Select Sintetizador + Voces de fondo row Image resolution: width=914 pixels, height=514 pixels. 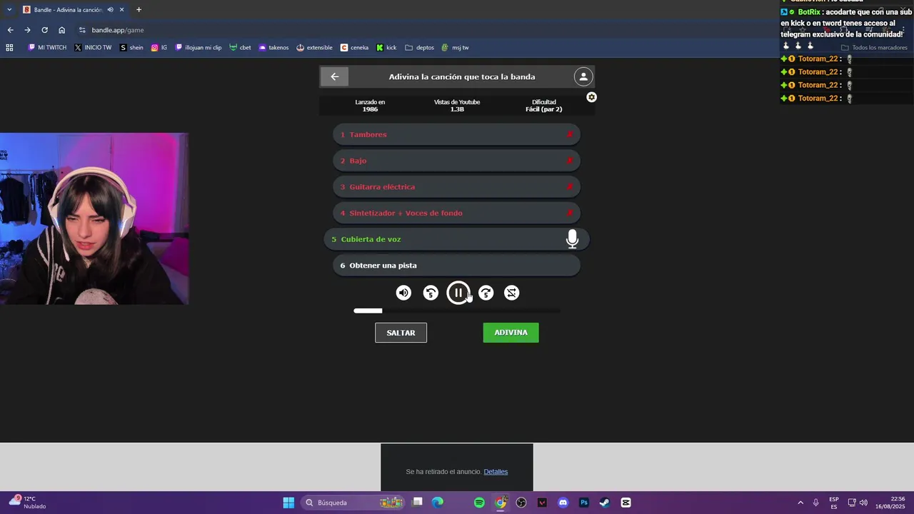[456, 213]
